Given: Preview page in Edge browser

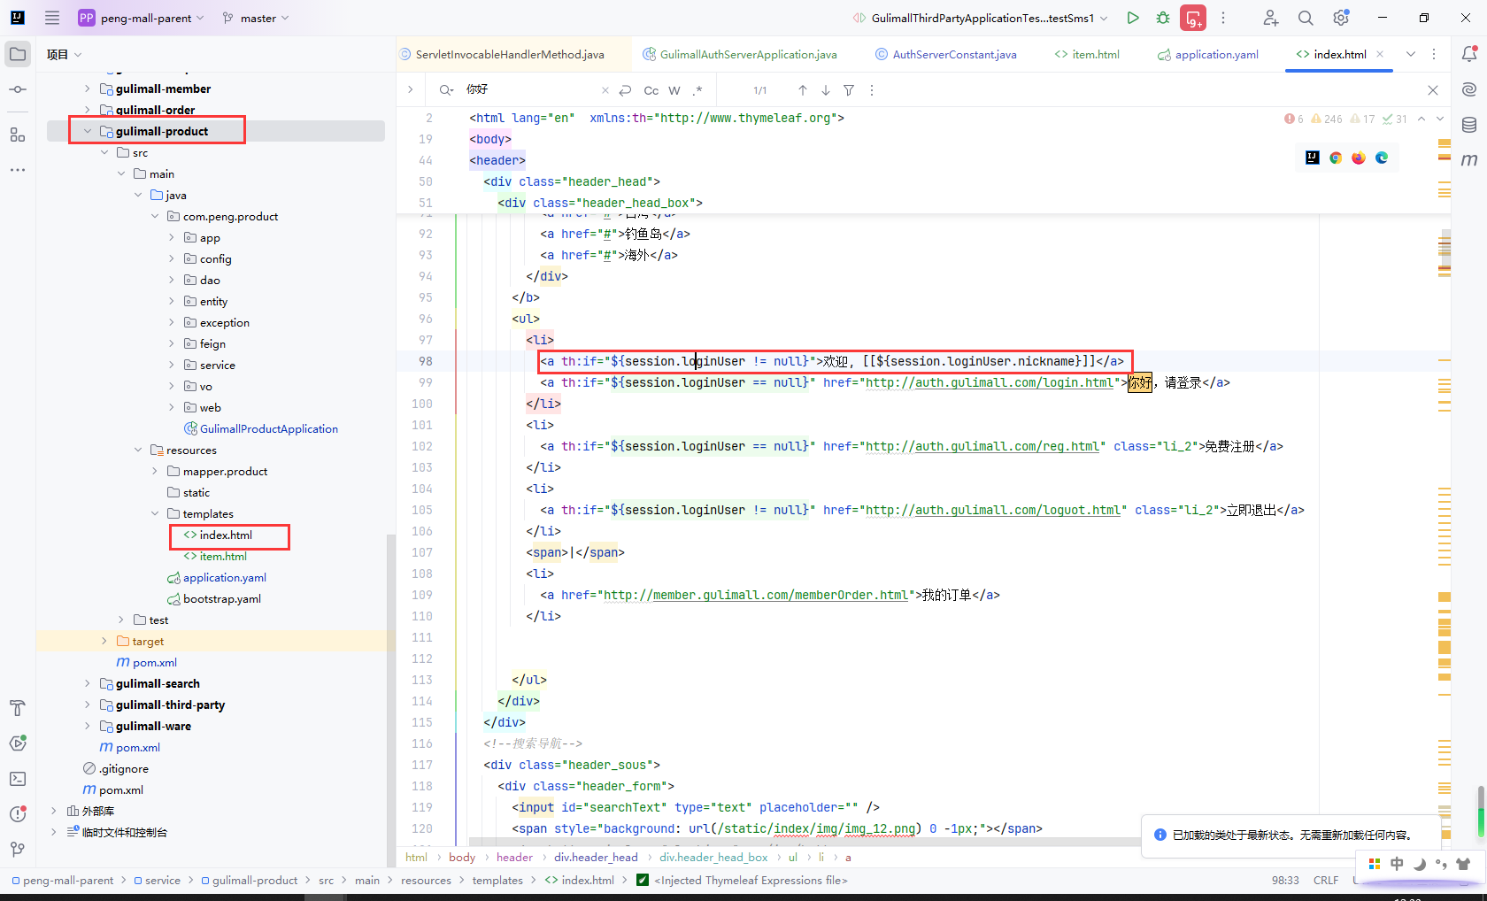Looking at the screenshot, I should point(1382,158).
